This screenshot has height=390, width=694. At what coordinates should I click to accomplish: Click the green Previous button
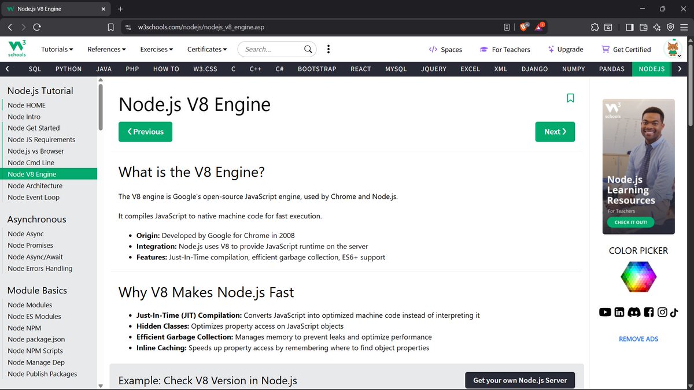145,132
